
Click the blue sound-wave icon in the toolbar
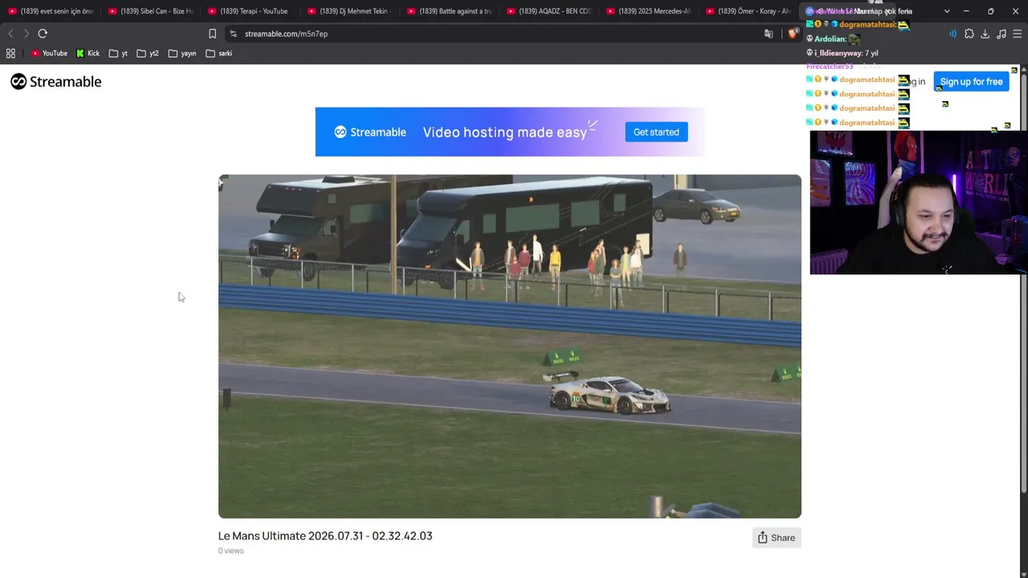pos(953,34)
